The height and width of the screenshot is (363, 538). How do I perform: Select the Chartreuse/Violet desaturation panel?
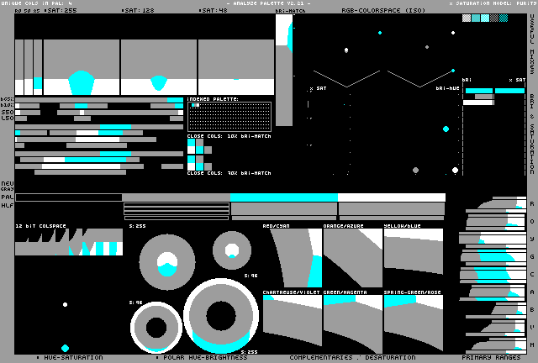coord(292,324)
